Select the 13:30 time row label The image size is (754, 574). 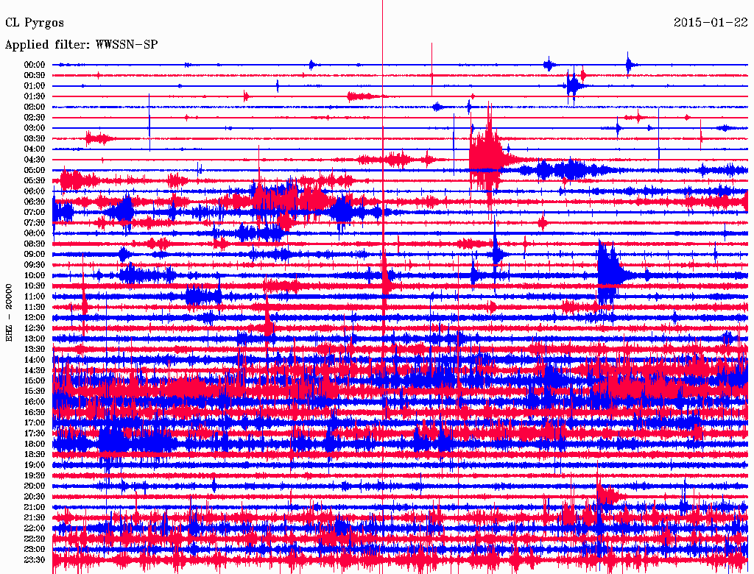(x=35, y=350)
